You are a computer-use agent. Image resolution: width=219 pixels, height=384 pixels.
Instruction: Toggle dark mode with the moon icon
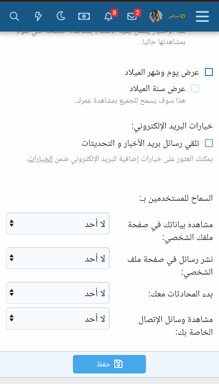tap(61, 16)
